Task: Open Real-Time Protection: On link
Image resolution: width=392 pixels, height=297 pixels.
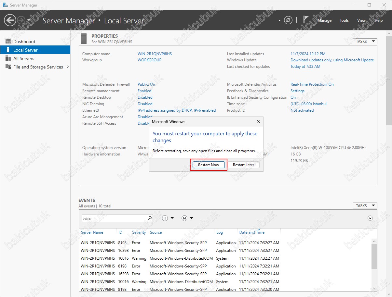Action: (312, 84)
